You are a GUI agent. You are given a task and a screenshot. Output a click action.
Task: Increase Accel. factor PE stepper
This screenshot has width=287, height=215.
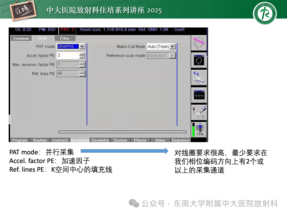pos(83,54)
